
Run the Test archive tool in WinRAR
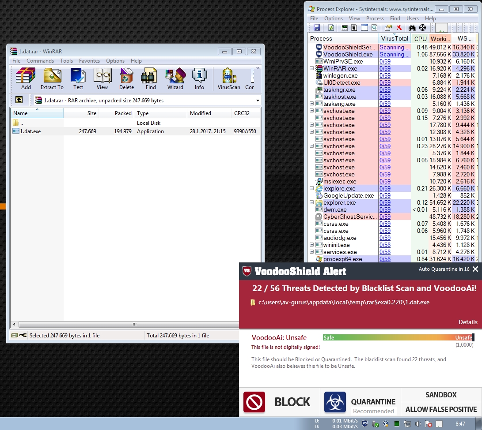tap(78, 79)
